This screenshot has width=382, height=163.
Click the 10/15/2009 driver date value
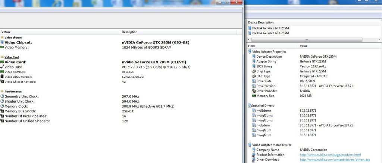tap(308, 81)
